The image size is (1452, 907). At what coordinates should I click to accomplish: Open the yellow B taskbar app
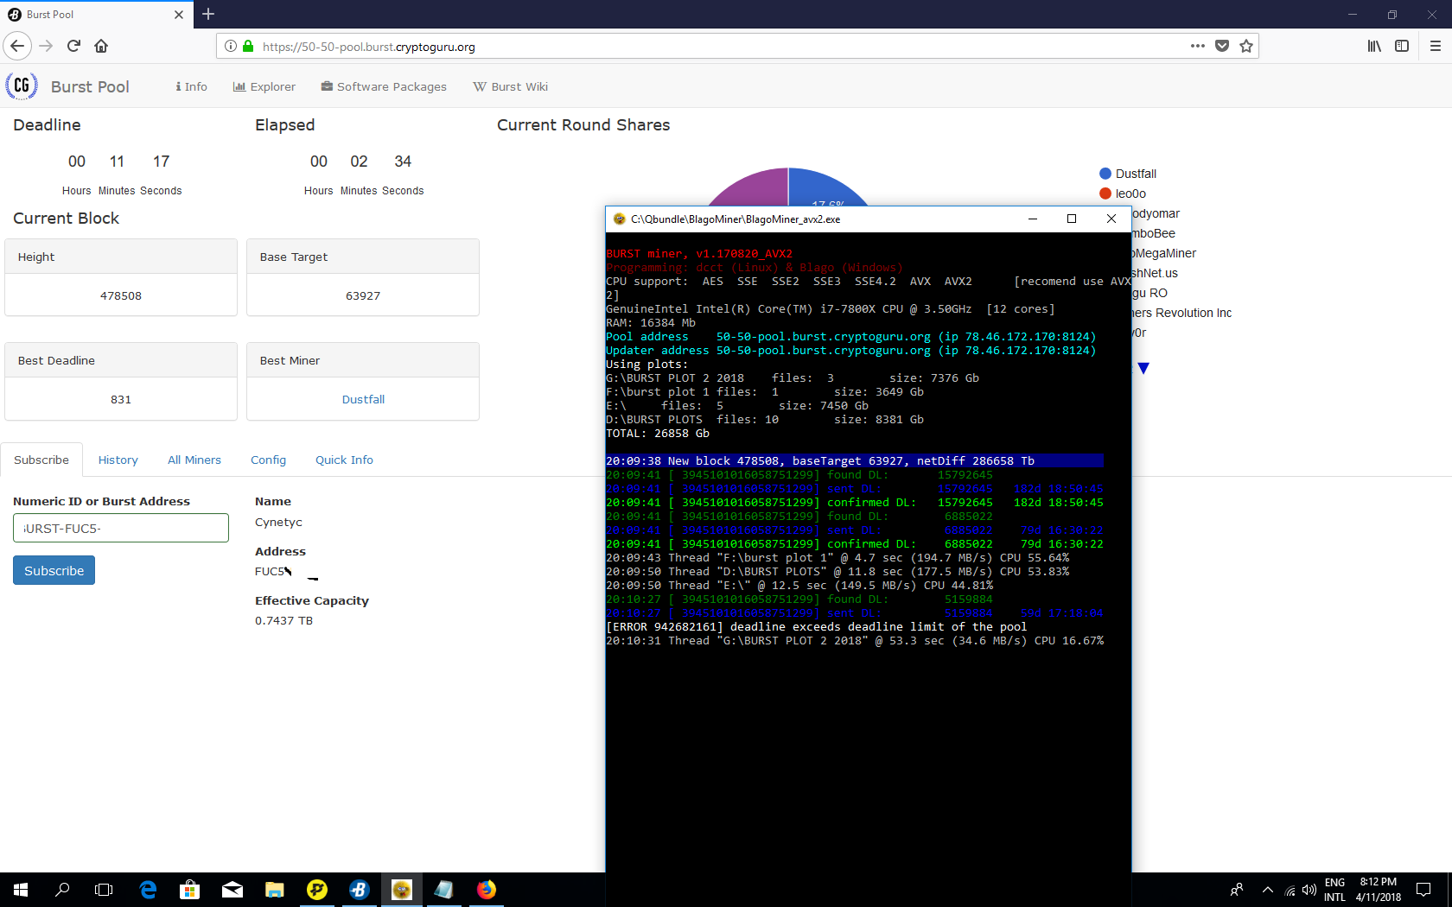[x=317, y=890]
